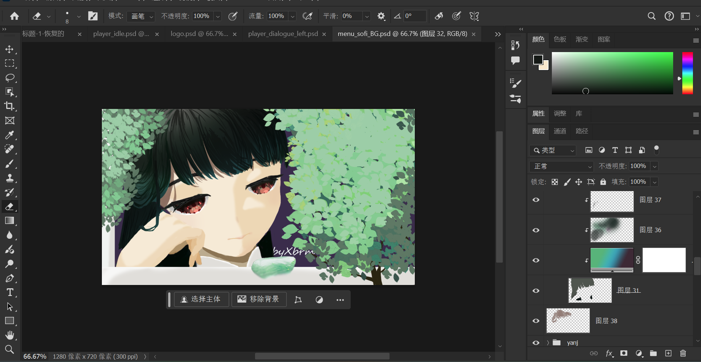701x362 pixels.
Task: Click the 选择主体 button
Action: tap(201, 299)
